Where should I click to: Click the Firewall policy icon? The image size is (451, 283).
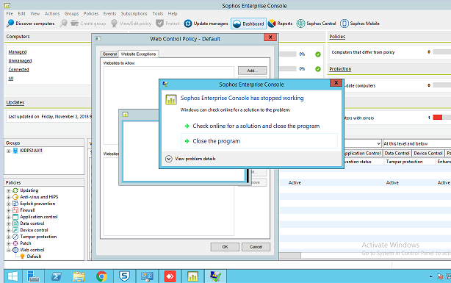15,210
